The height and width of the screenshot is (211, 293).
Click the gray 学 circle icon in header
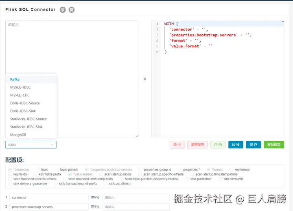pos(63,10)
